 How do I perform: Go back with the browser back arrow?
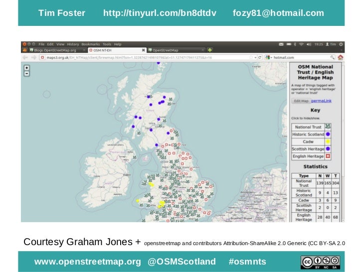pyautogui.click(x=25, y=57)
